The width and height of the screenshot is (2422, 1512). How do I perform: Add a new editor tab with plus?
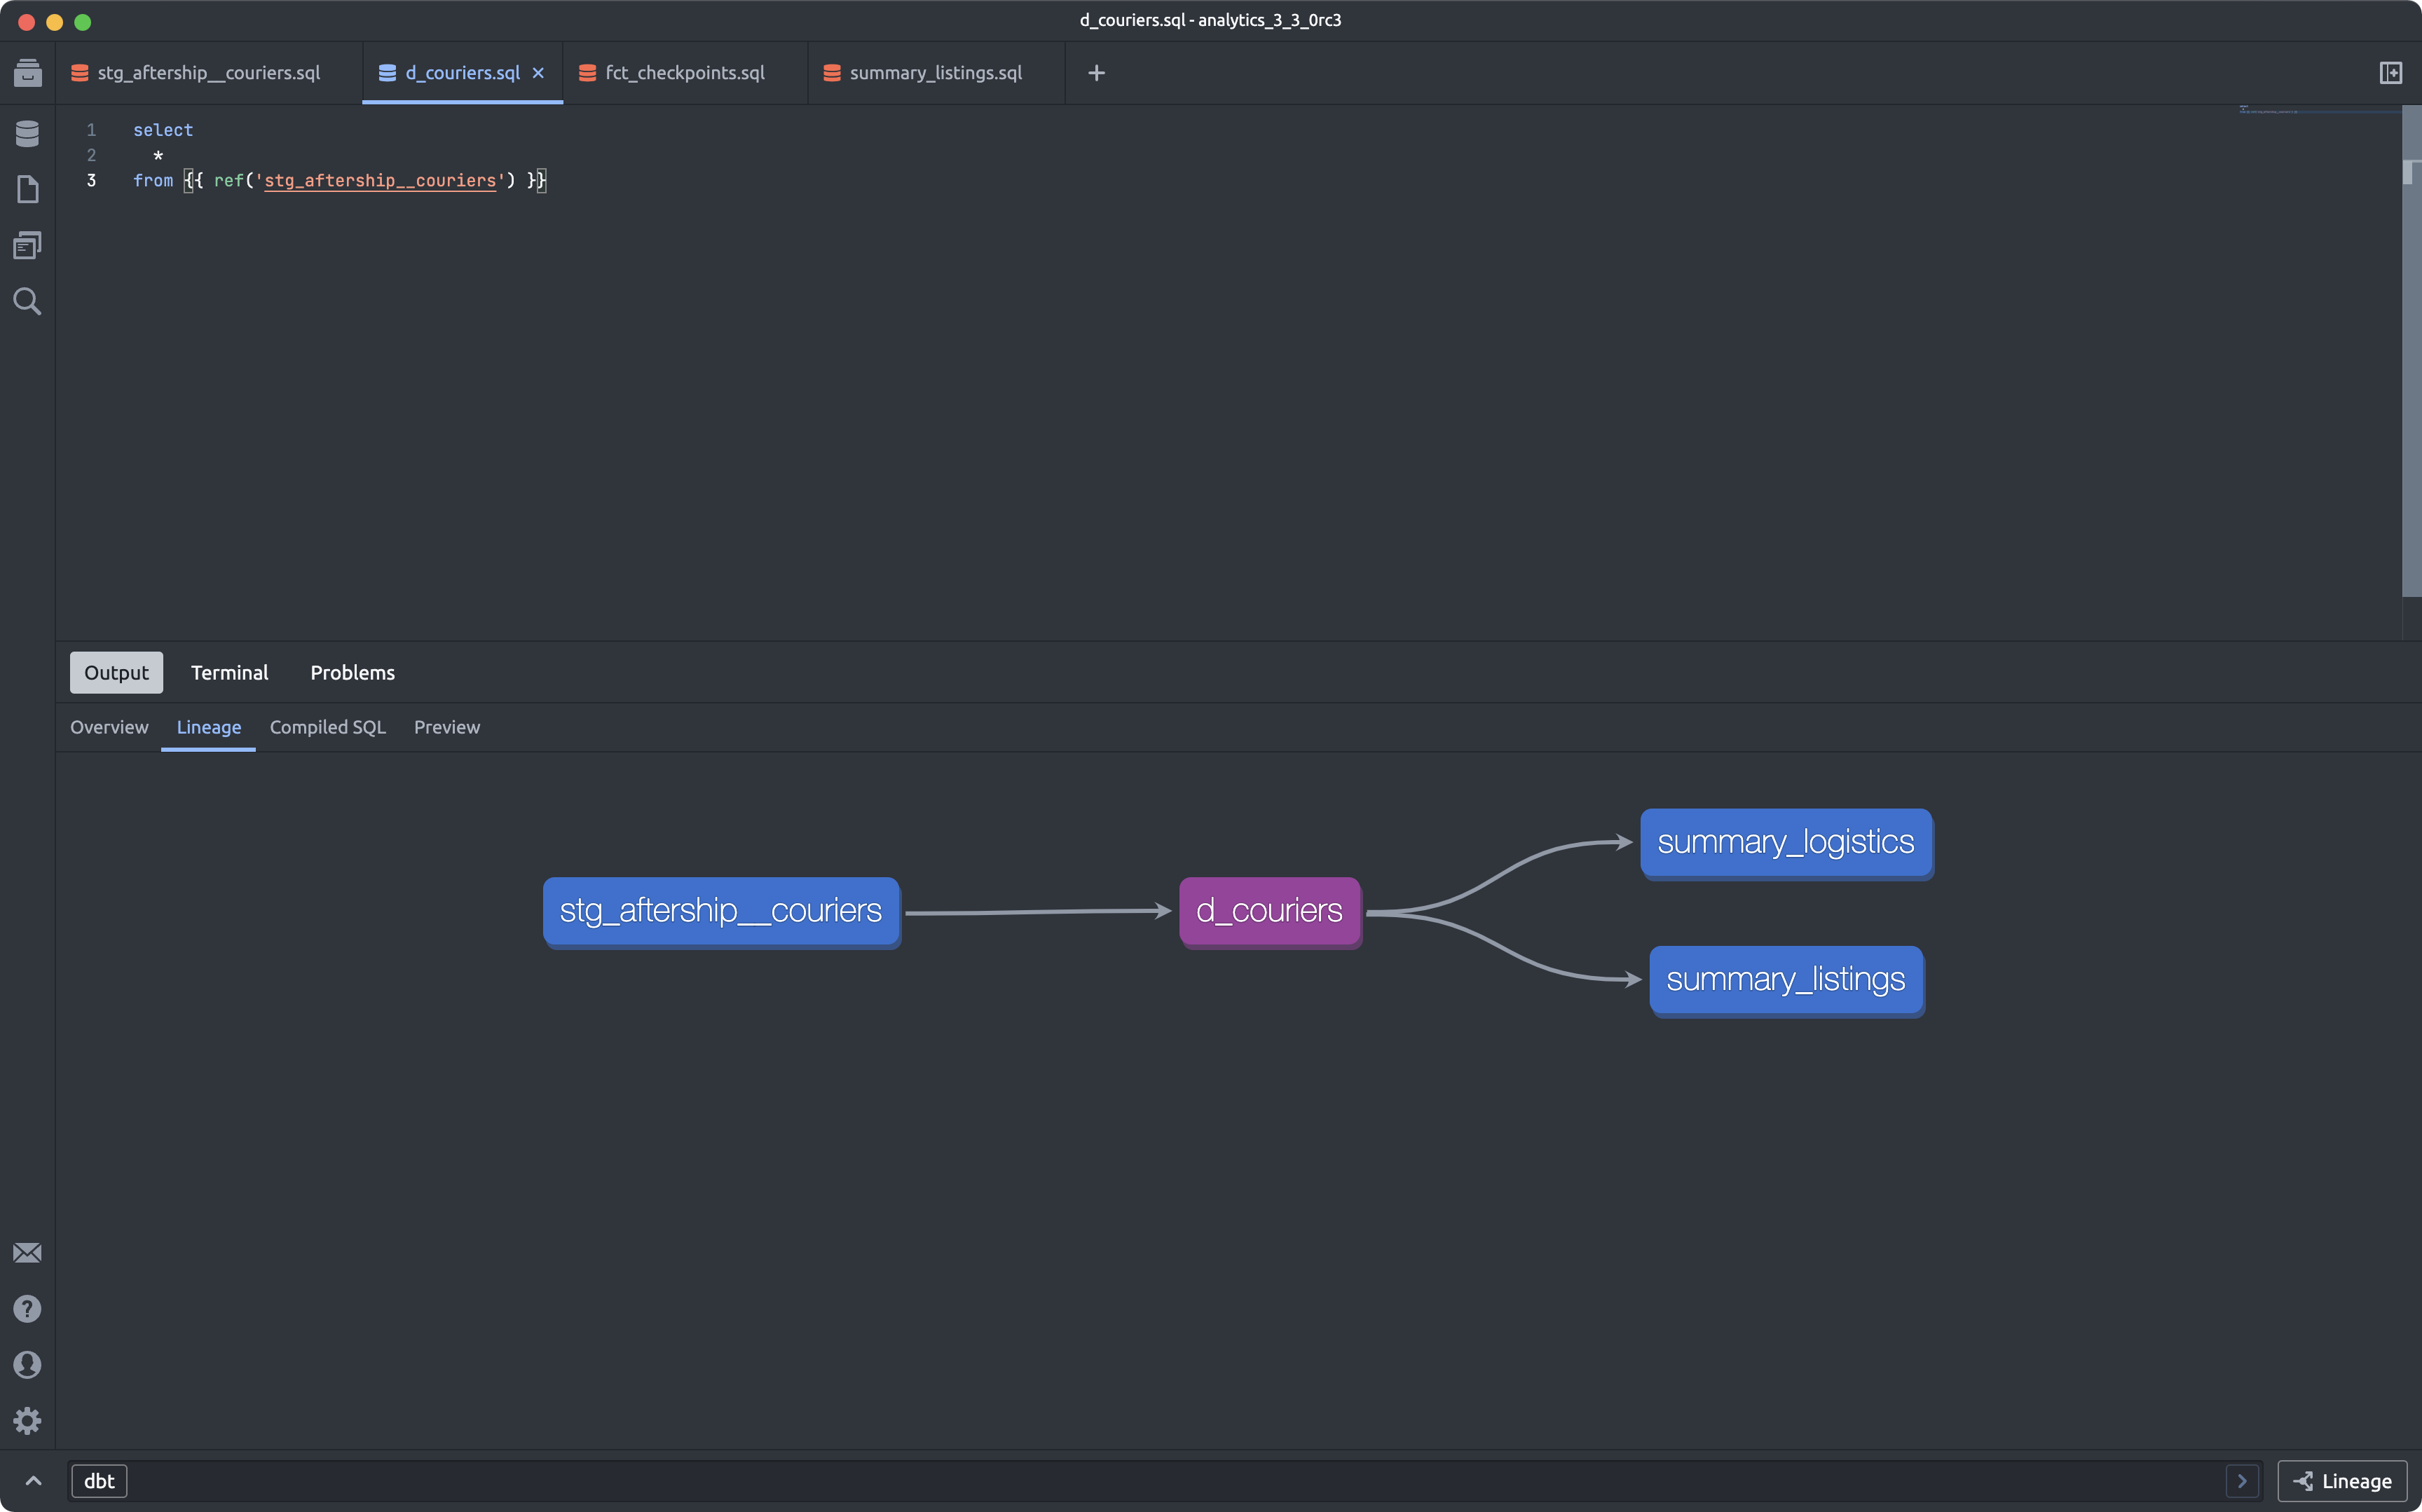pyautogui.click(x=1096, y=73)
